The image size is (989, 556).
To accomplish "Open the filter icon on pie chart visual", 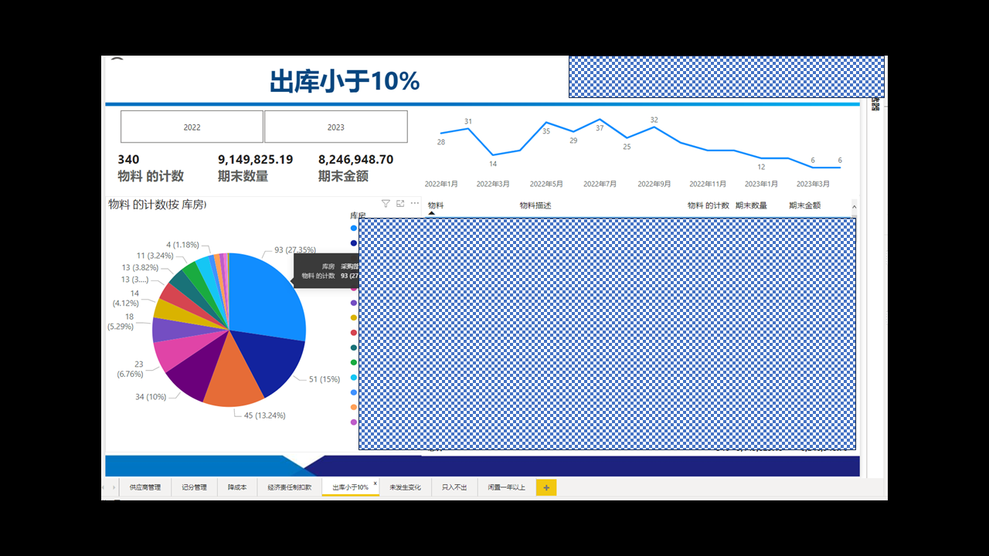I will (386, 204).
